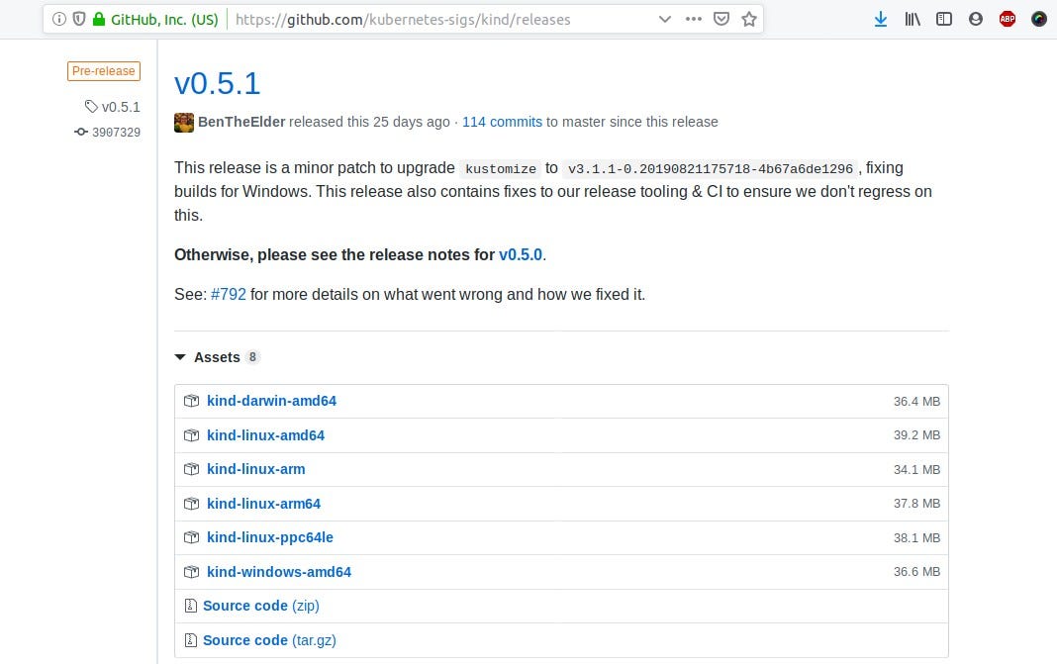Click zip file icon beside Source code (zip)
The image size is (1057, 664).
pos(191,606)
